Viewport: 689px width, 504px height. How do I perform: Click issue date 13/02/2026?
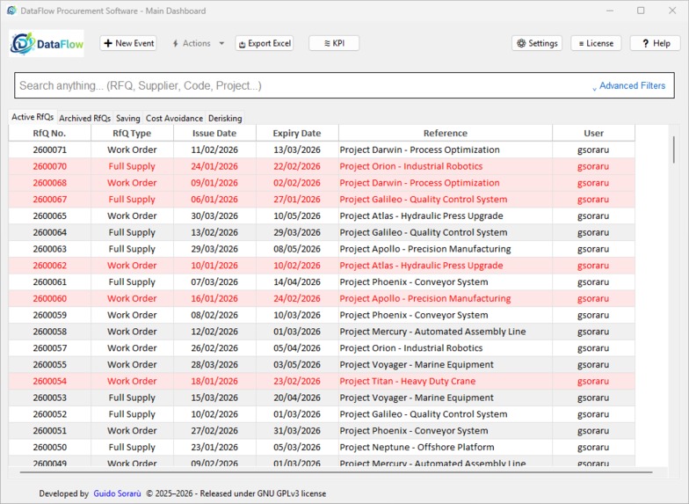pos(214,232)
